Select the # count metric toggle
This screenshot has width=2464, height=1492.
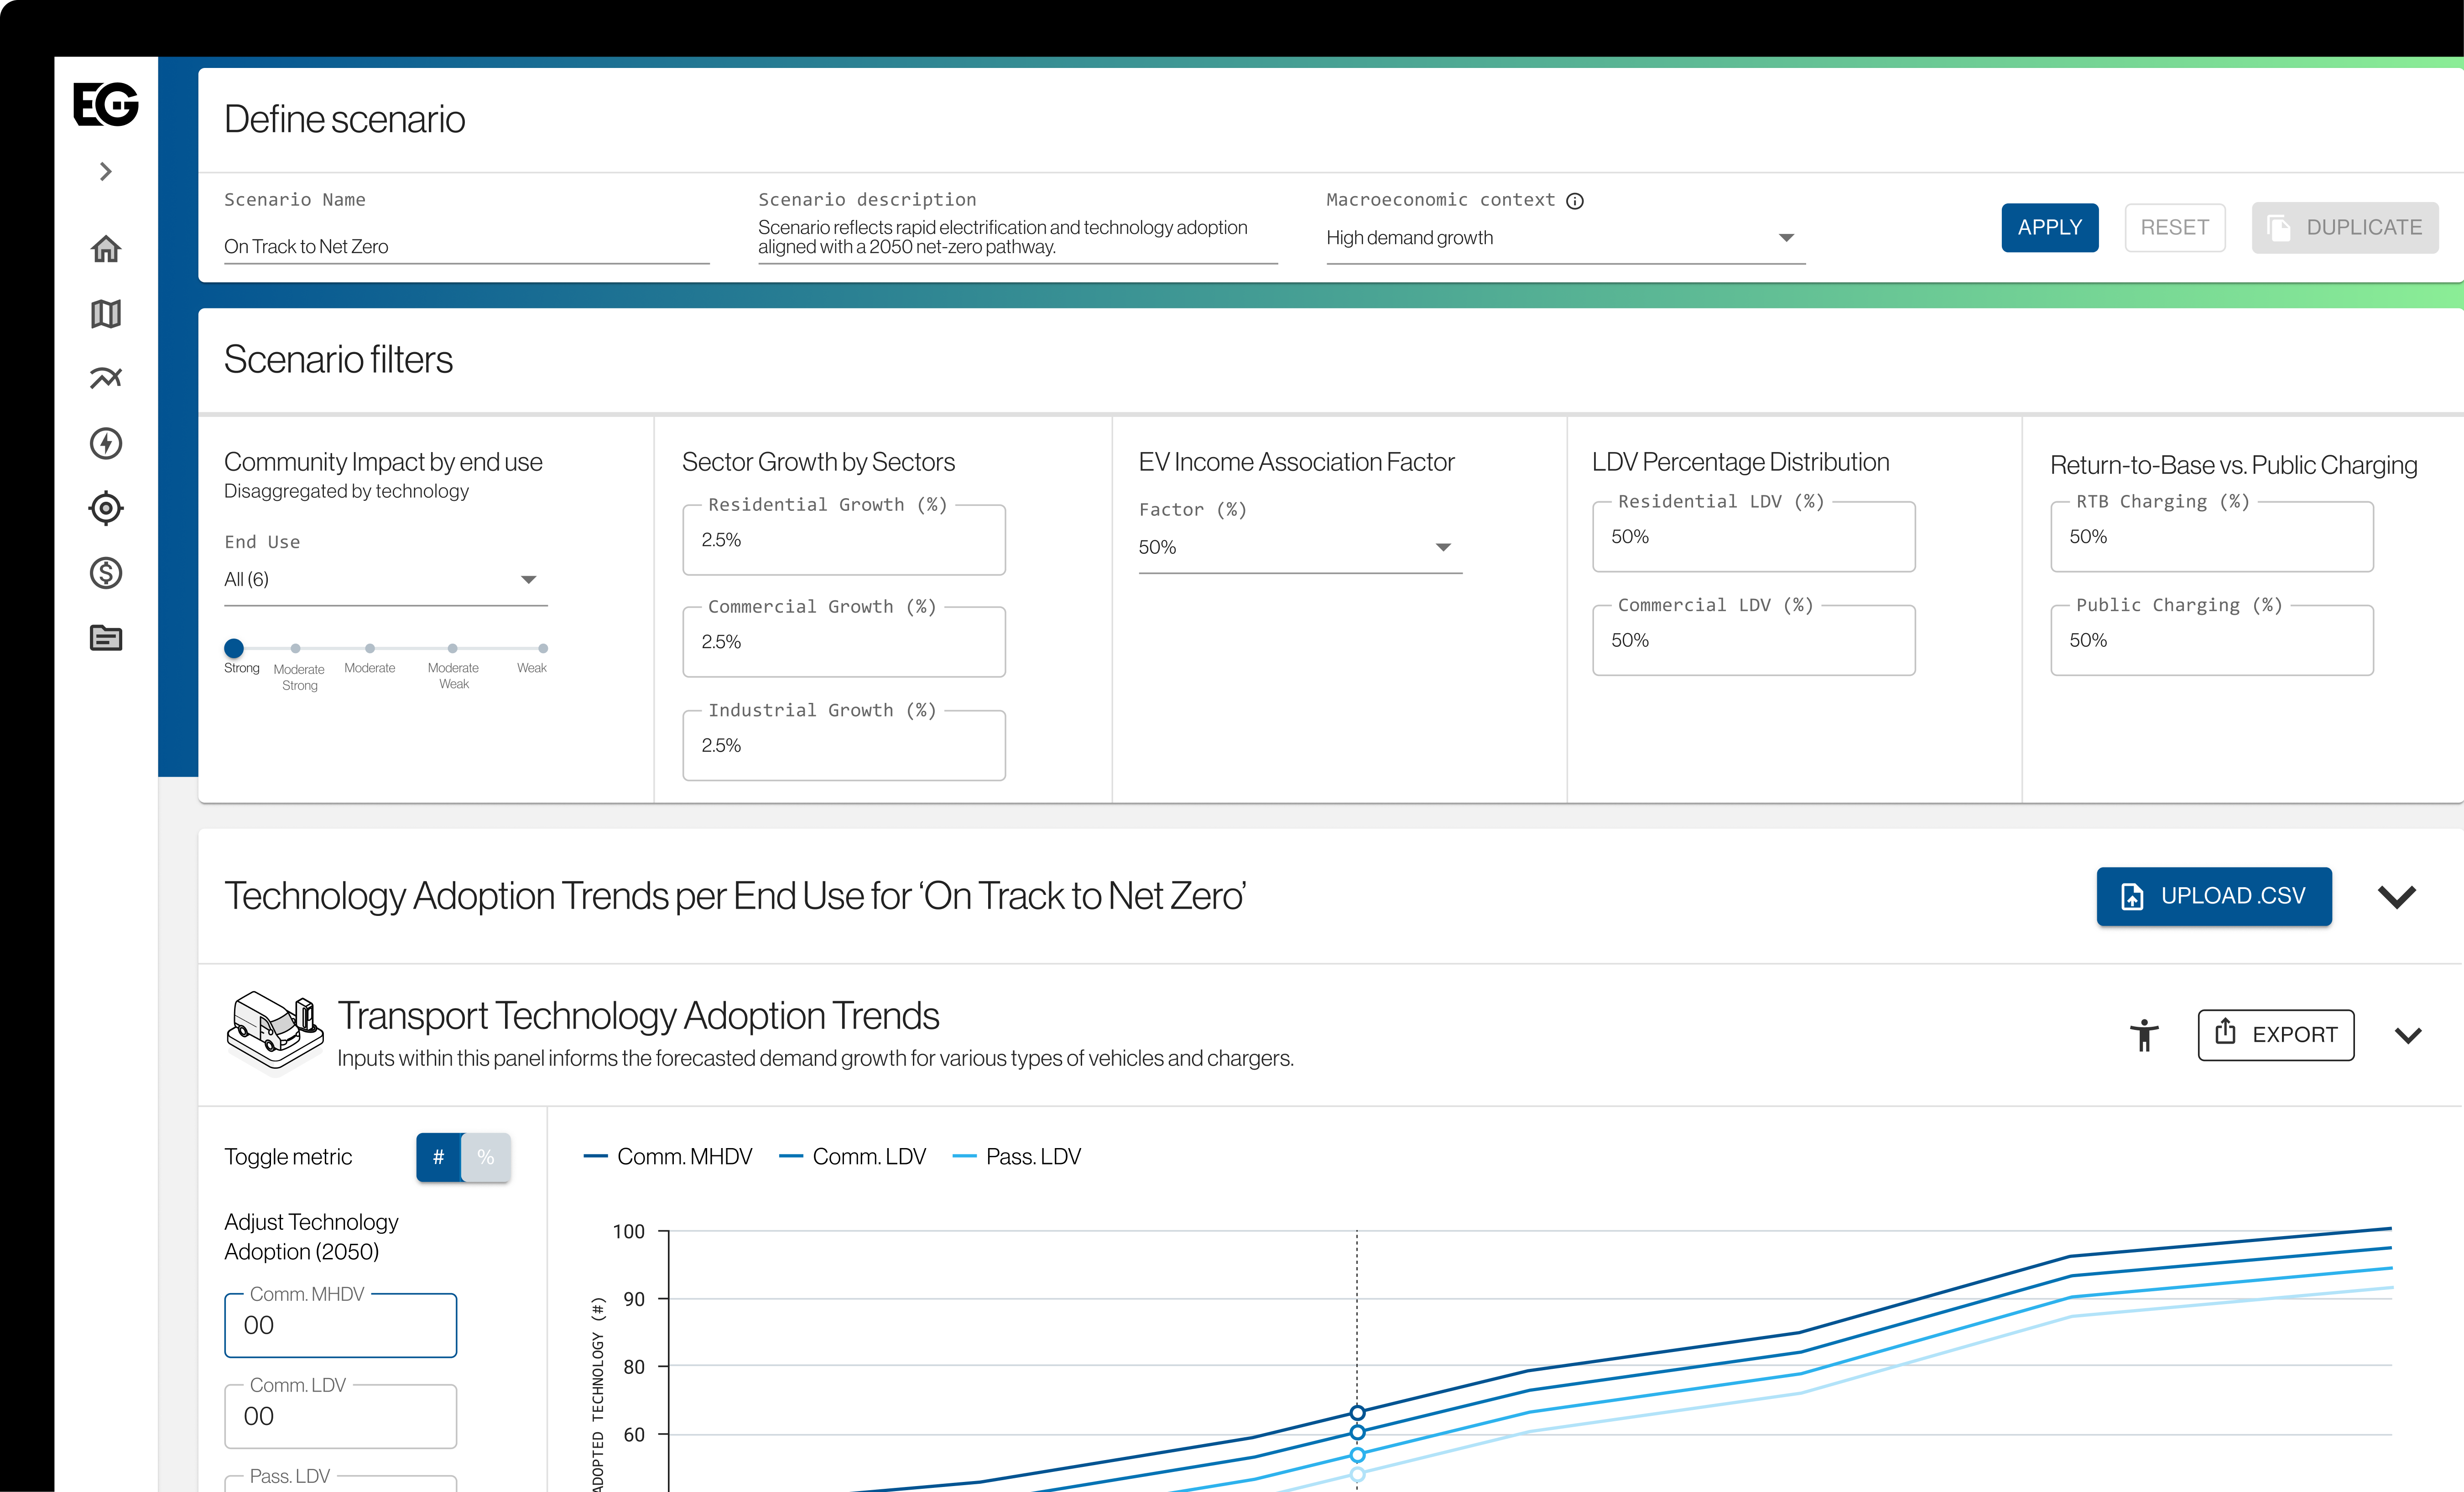tap(438, 1157)
